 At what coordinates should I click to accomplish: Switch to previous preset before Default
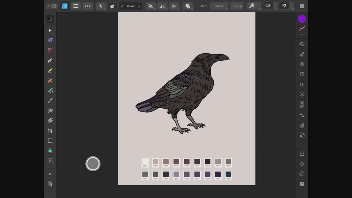(x=122, y=6)
